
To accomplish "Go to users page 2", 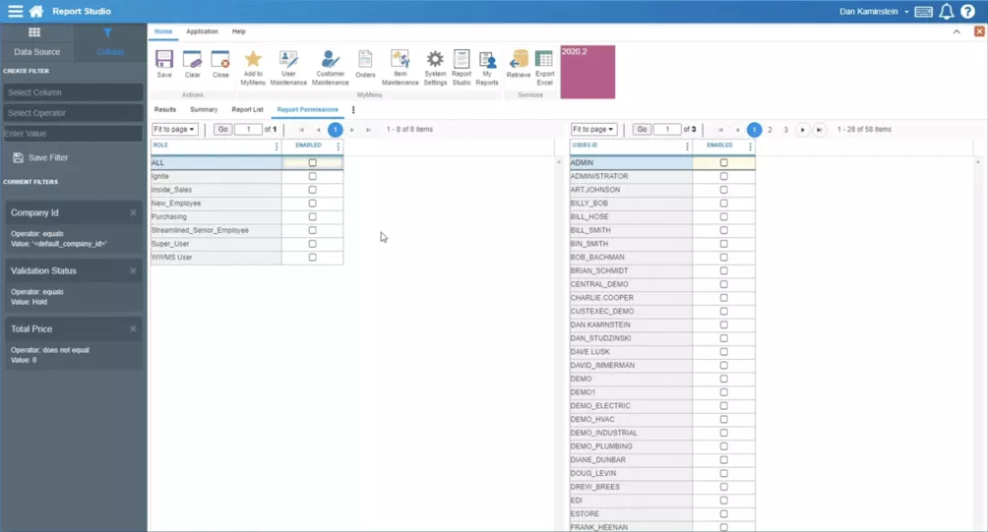I will [x=770, y=130].
